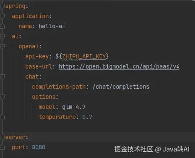The width and height of the screenshot is (195, 158).
Task: Click the 'options' key
Action: click(x=44, y=97)
